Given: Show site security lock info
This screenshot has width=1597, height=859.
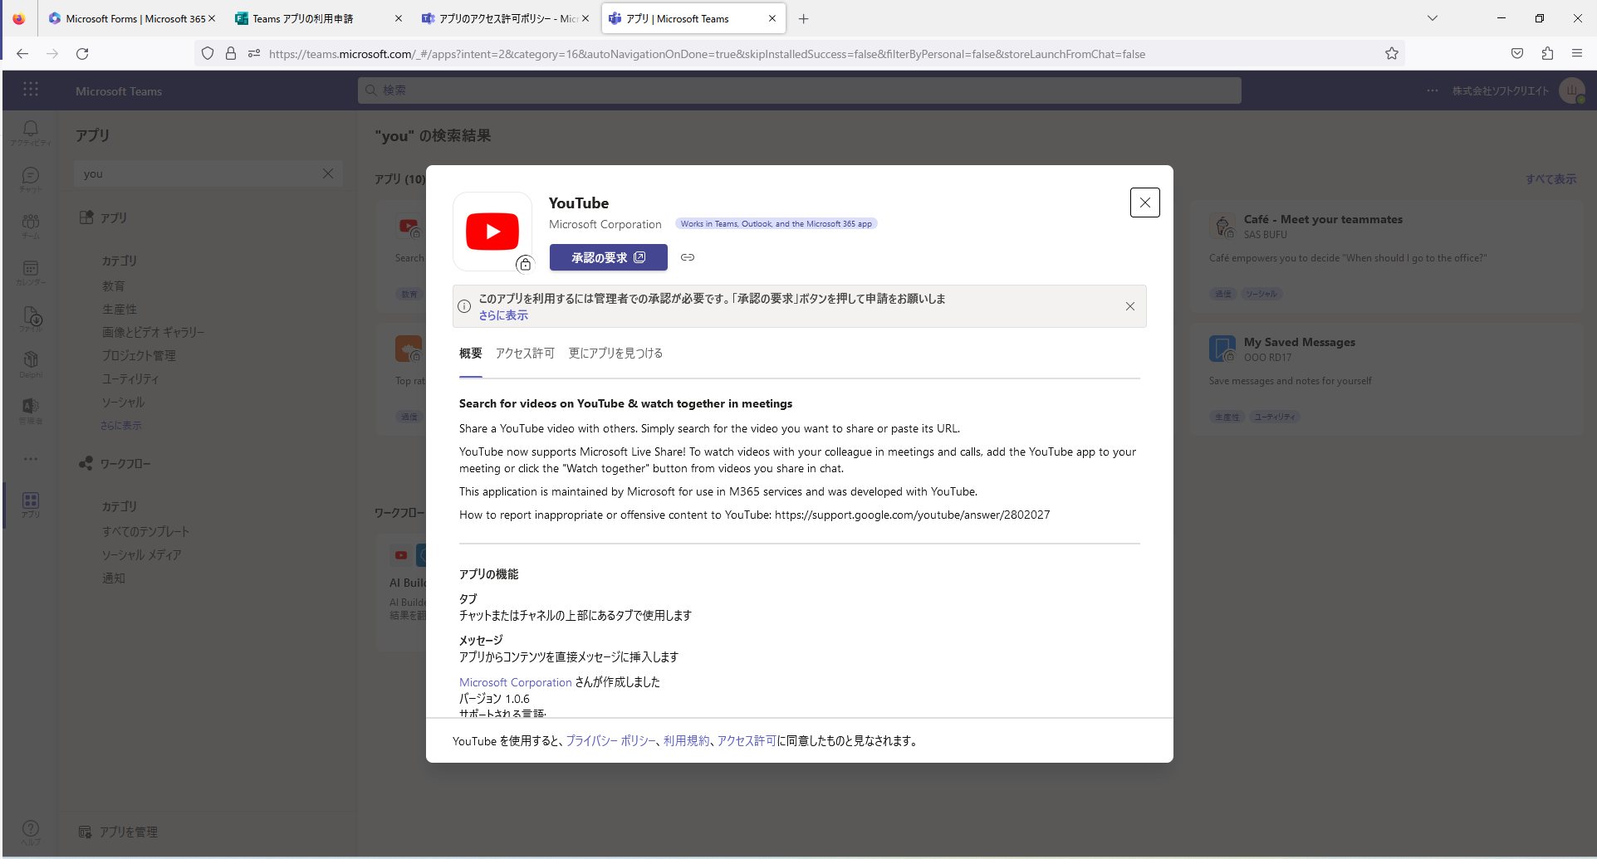Looking at the screenshot, I should tap(231, 54).
